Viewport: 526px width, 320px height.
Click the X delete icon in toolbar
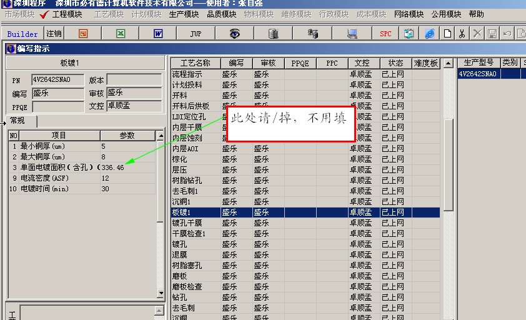click(x=477, y=34)
